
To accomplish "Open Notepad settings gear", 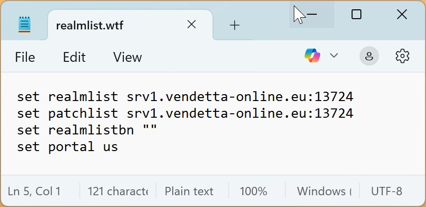I will tap(402, 56).
